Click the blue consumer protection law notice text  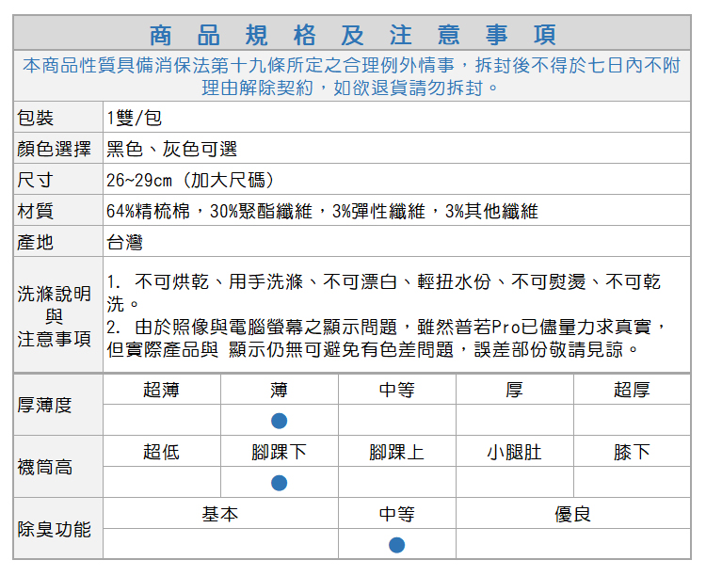click(x=353, y=77)
